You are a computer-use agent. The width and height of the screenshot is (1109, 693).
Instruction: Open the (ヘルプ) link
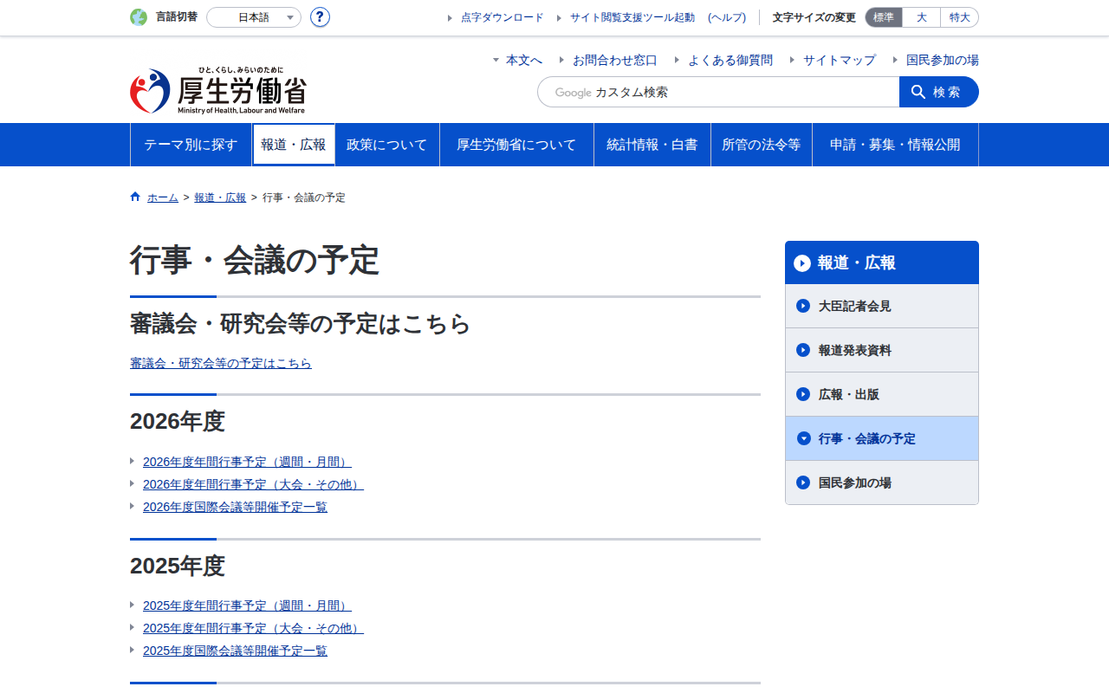(727, 17)
